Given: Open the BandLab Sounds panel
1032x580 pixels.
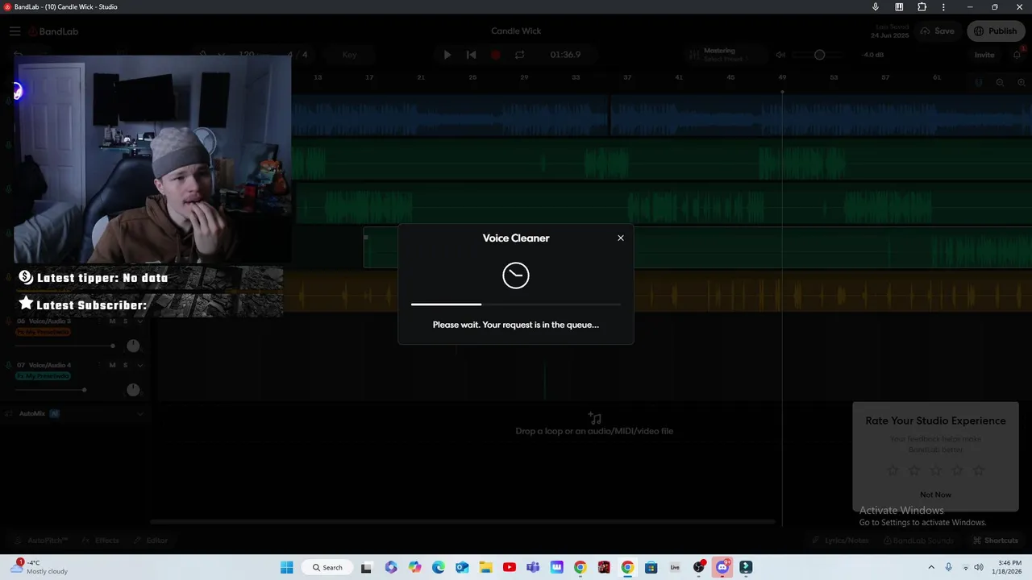Looking at the screenshot, I should 917,541.
